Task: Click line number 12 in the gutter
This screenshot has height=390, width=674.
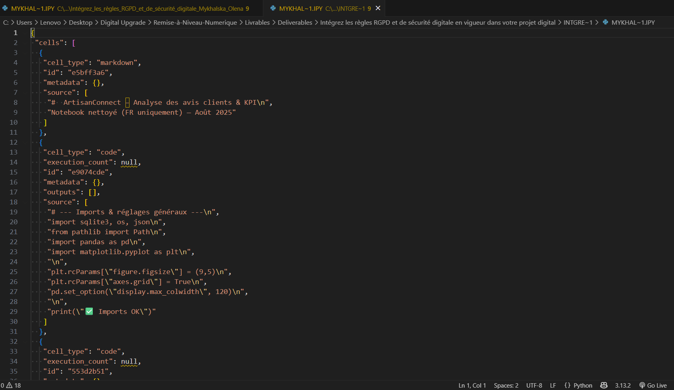Action: pyautogui.click(x=14, y=142)
